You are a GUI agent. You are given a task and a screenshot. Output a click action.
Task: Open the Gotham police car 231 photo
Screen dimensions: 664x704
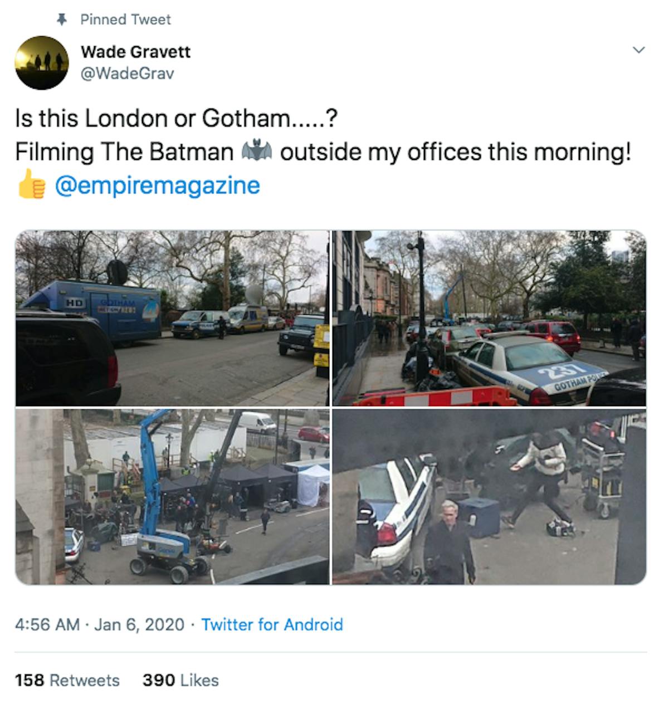point(489,318)
